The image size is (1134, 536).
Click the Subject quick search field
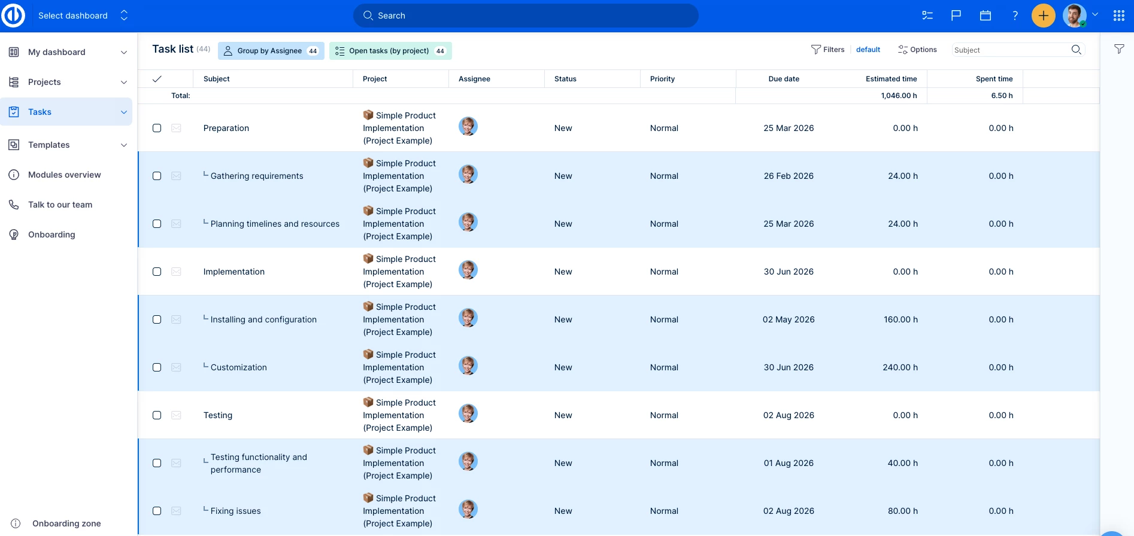coord(1011,50)
